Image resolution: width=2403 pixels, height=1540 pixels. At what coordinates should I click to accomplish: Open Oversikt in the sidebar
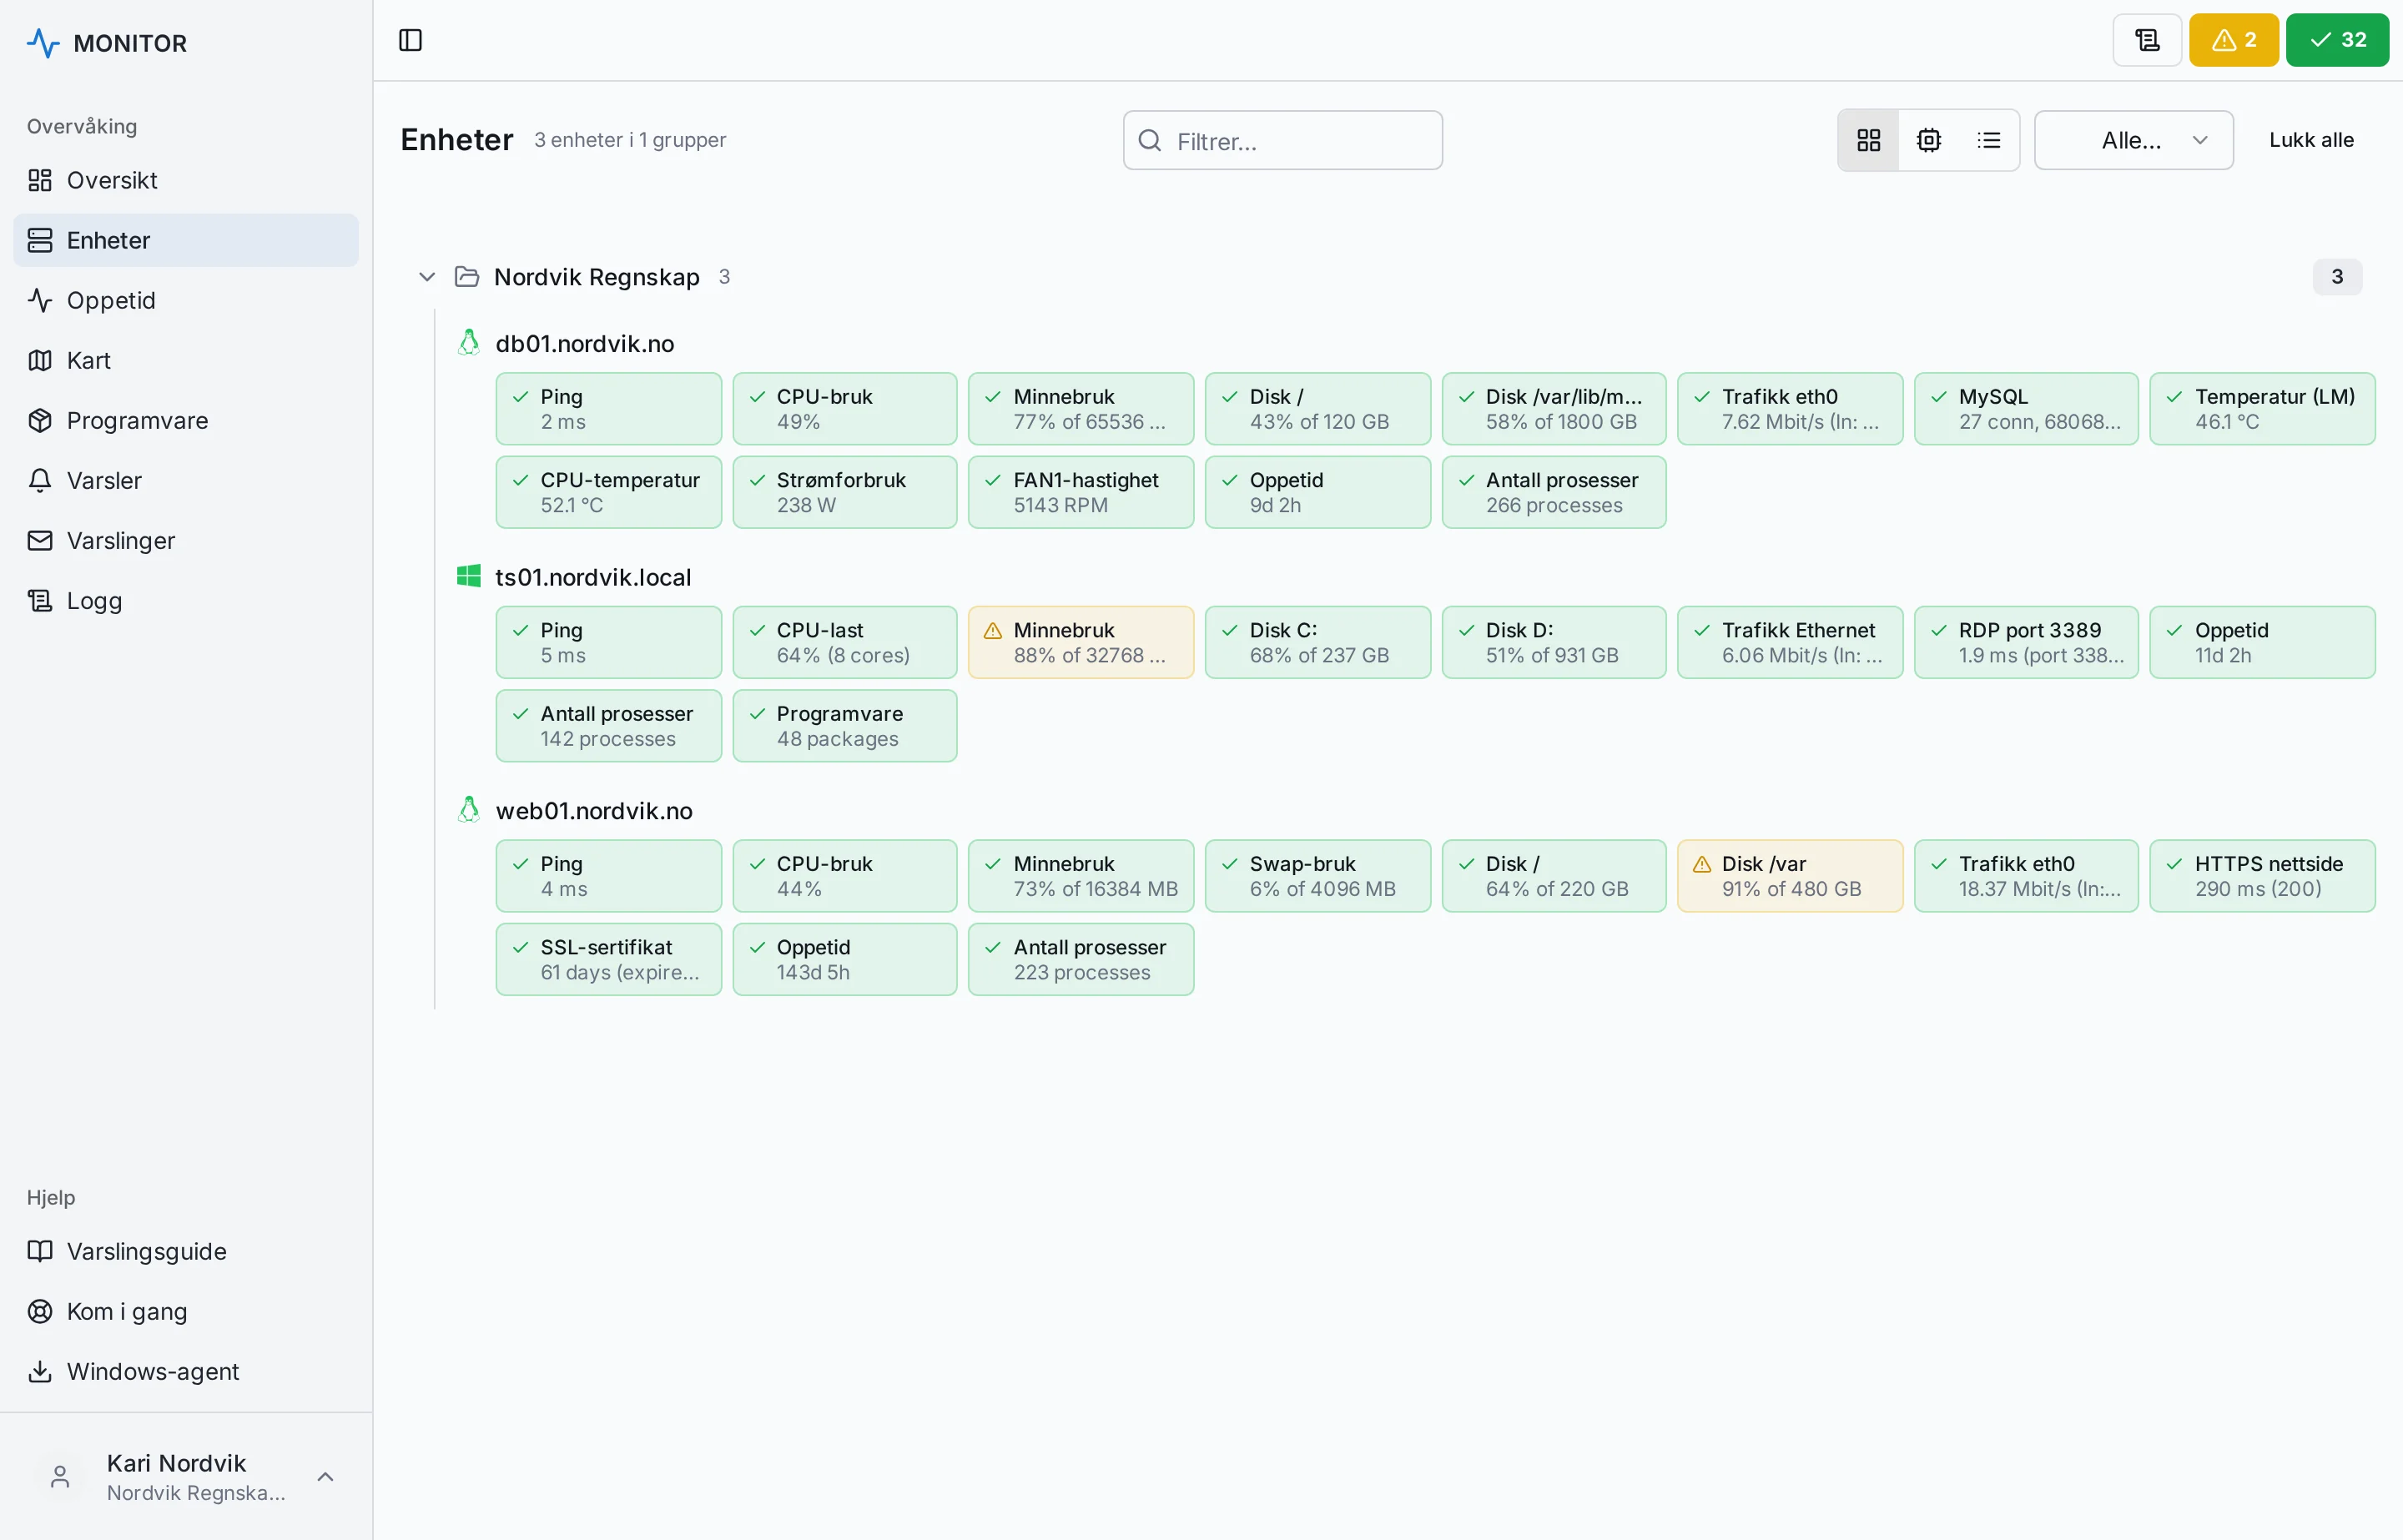click(x=185, y=180)
